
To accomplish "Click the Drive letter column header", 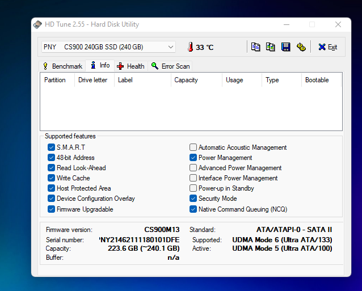I will tap(94, 80).
